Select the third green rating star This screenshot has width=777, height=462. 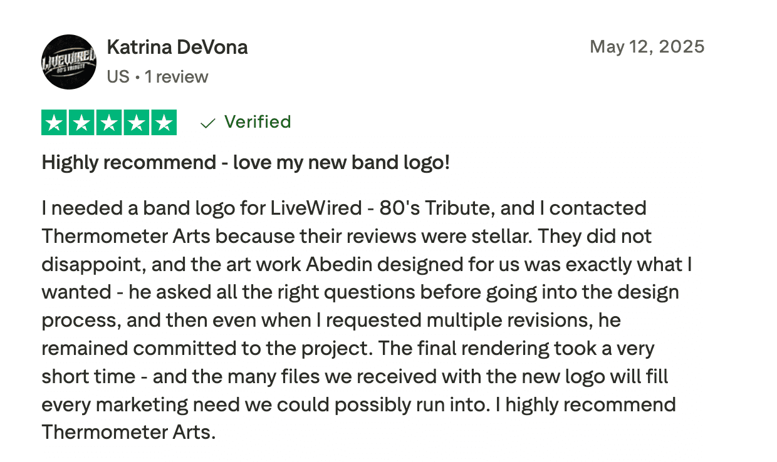pos(109,123)
